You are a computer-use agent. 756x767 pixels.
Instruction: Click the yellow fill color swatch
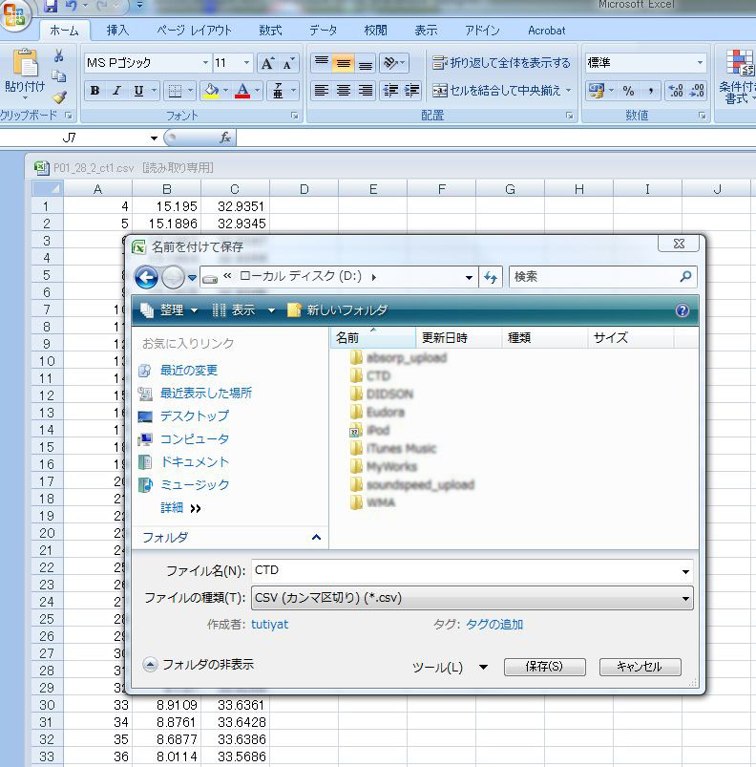[211, 91]
